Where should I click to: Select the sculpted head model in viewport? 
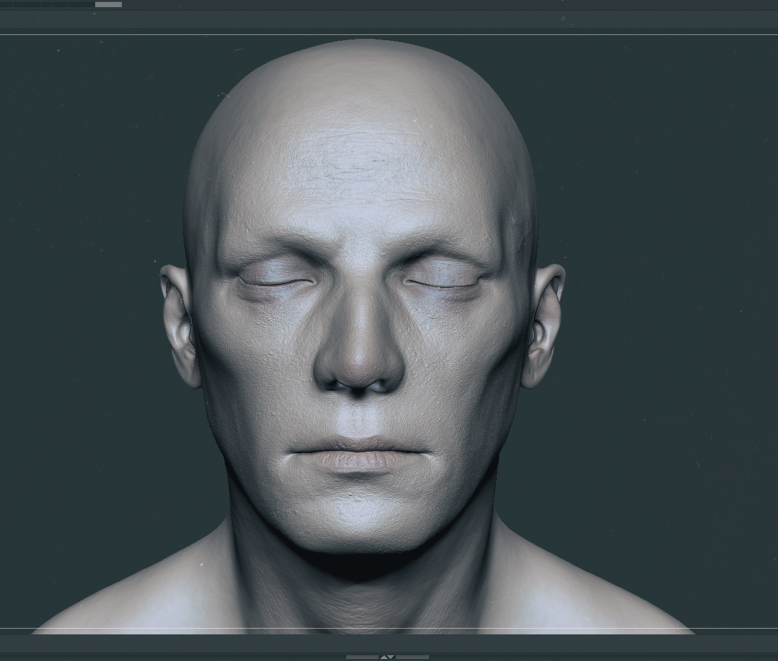click(x=363, y=337)
